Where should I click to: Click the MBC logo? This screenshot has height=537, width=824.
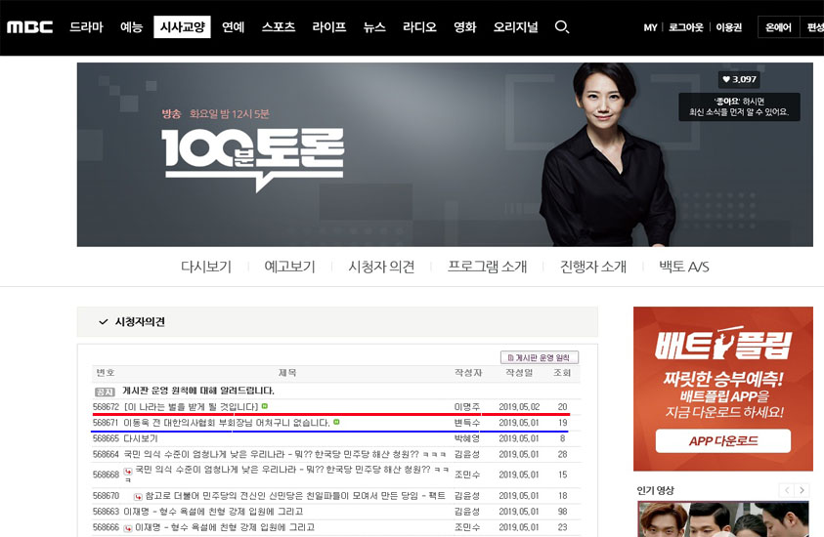point(29,27)
